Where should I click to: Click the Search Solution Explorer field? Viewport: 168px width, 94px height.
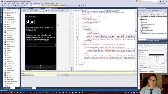coord(152,13)
